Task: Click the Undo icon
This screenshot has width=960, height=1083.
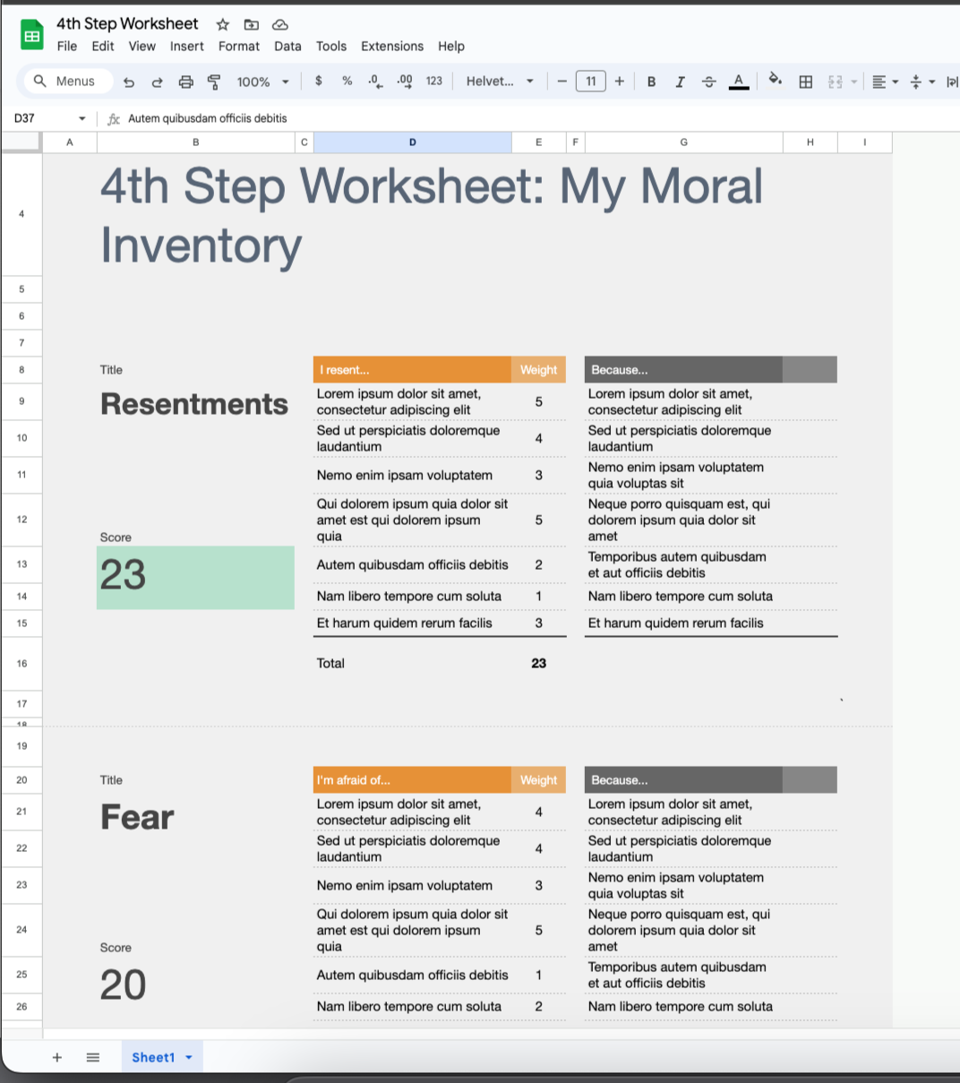Action: click(128, 81)
